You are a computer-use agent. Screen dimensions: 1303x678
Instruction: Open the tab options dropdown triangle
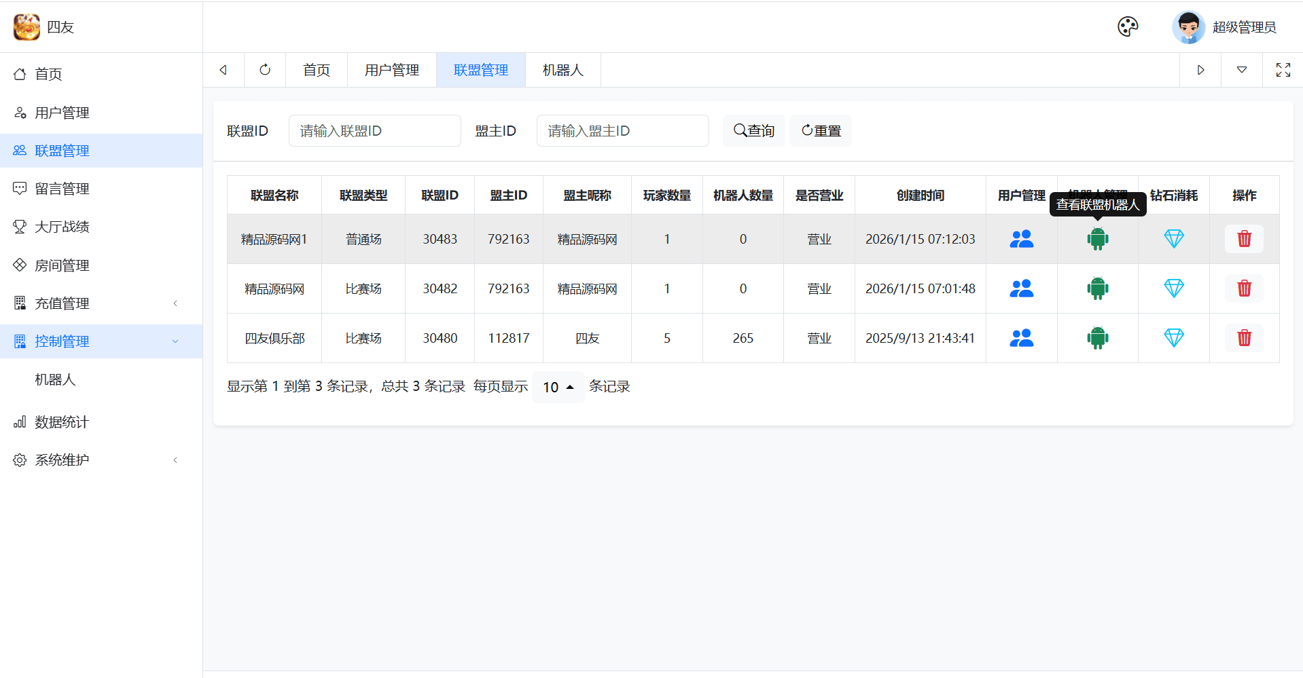1242,70
